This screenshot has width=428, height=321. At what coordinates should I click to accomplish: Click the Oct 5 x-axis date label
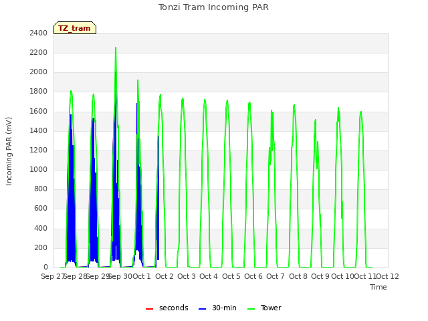(231, 276)
